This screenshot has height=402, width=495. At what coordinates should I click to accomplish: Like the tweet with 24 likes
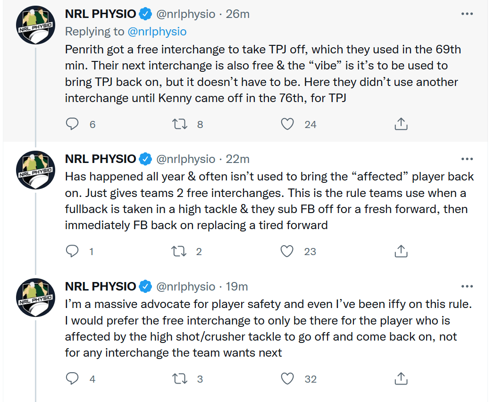[287, 124]
